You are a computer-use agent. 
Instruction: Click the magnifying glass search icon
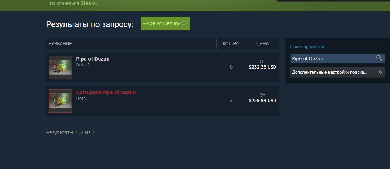point(379,58)
